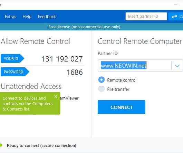This screenshot has width=183, height=153.
Task: Close the green Computers & Contacts tooltip
Action: point(56,96)
